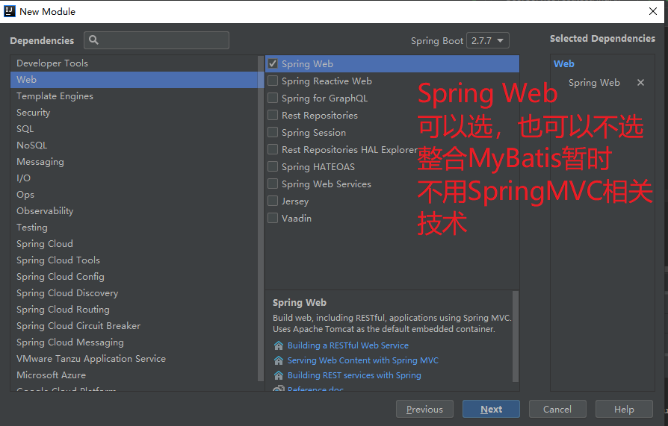Select the Web category
The width and height of the screenshot is (668, 426).
click(134, 80)
